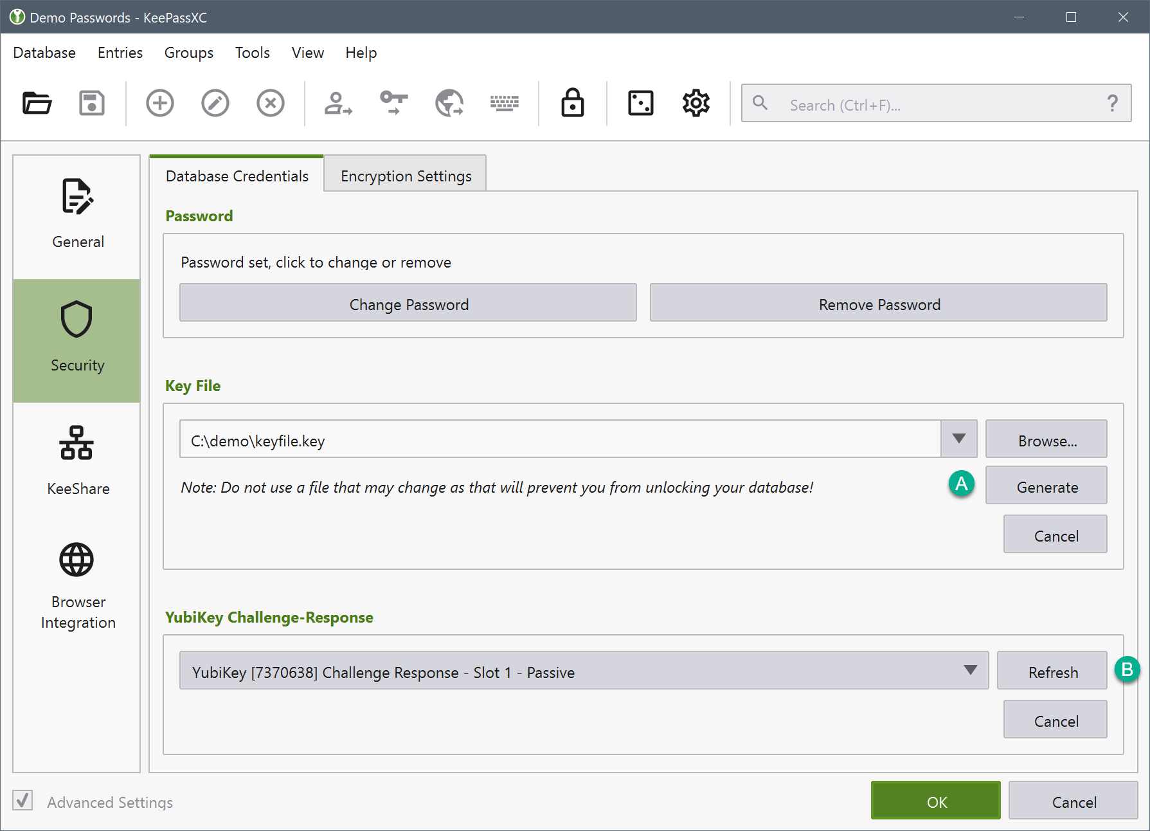1150x831 pixels.
Task: Toggle the Advanced Settings checkbox
Action: point(23,801)
